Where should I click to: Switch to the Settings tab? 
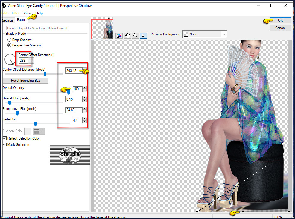8,20
